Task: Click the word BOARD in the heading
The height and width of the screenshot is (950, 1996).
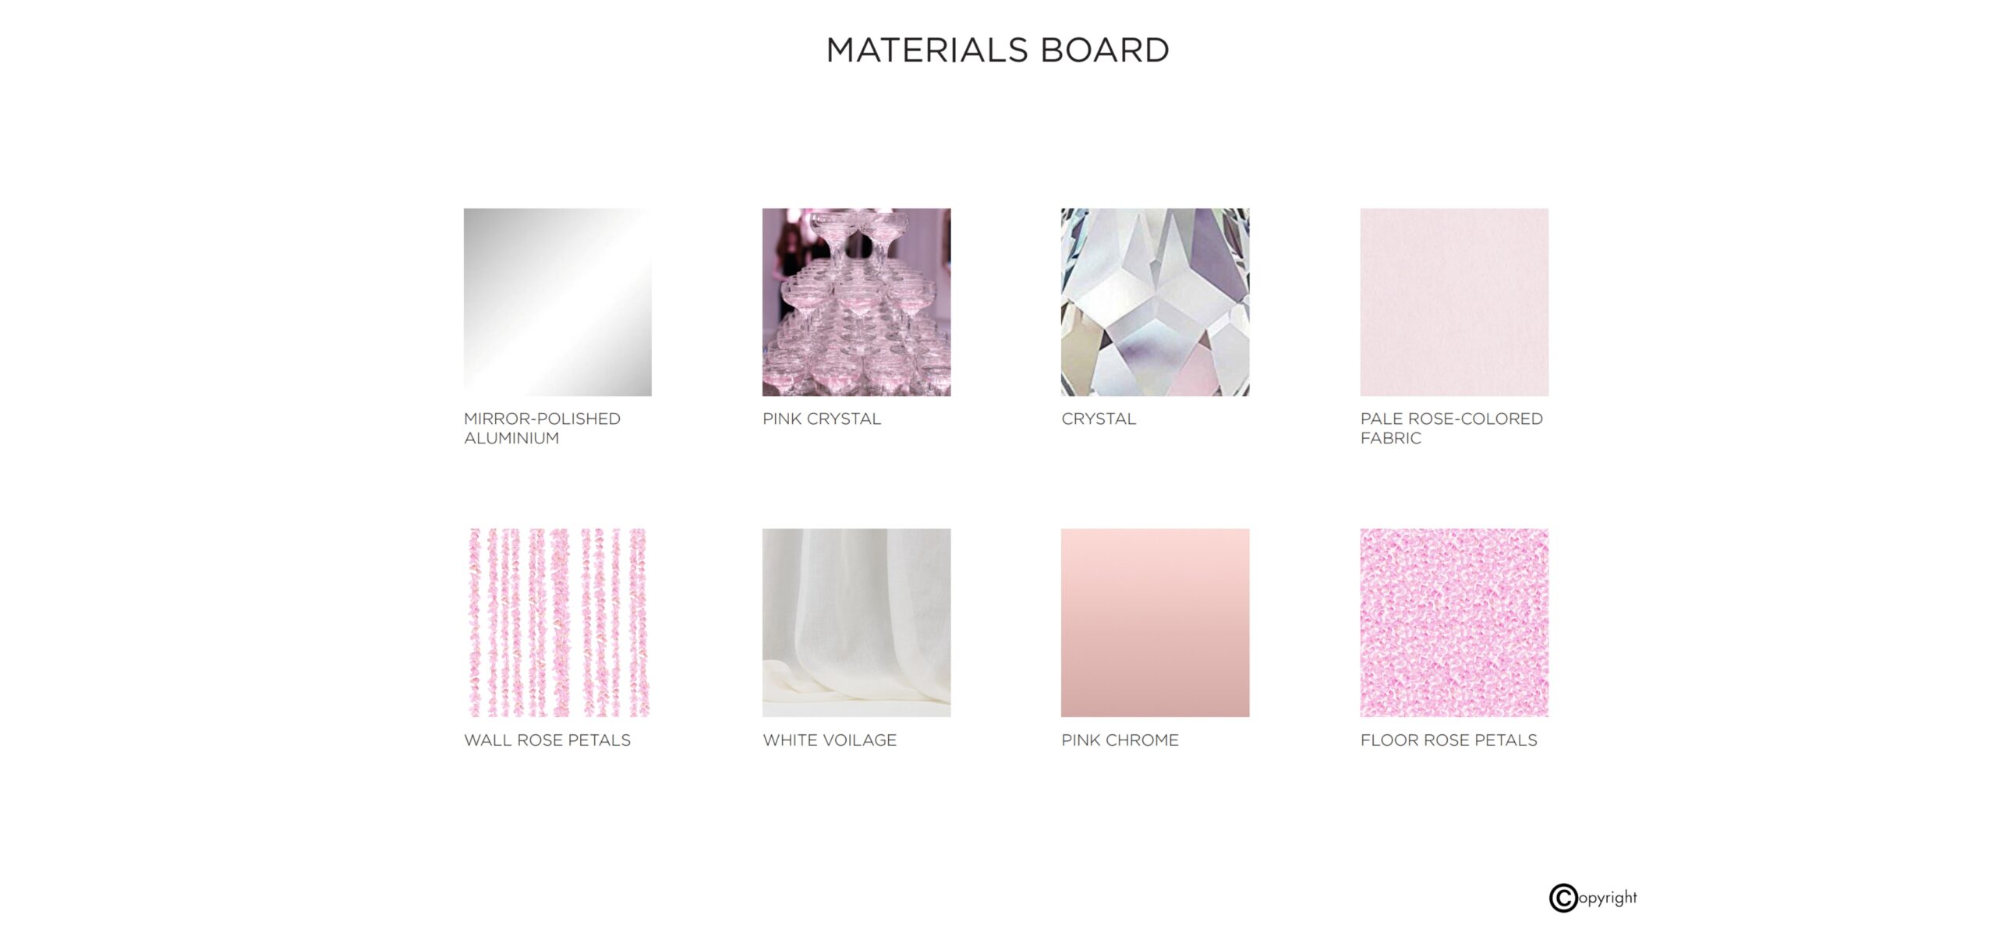Action: [x=1105, y=50]
